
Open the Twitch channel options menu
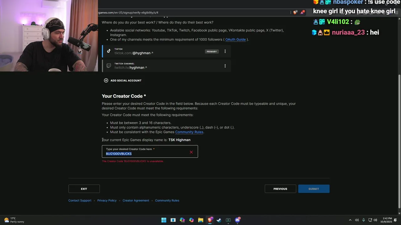tap(225, 66)
